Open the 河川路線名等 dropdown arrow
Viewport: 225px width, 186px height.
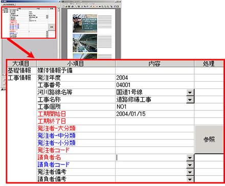point(190,92)
